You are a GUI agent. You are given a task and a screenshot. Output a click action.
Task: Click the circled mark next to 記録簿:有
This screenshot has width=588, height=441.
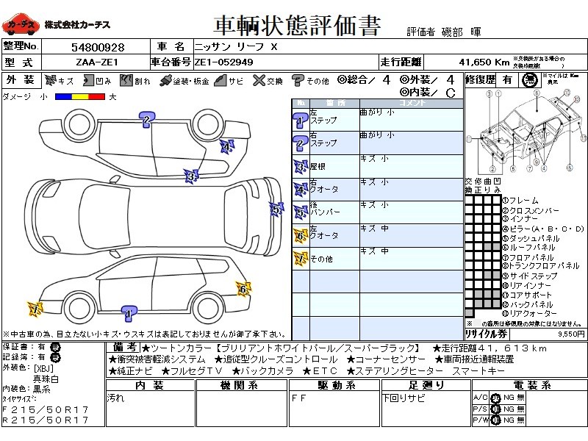[55, 358]
